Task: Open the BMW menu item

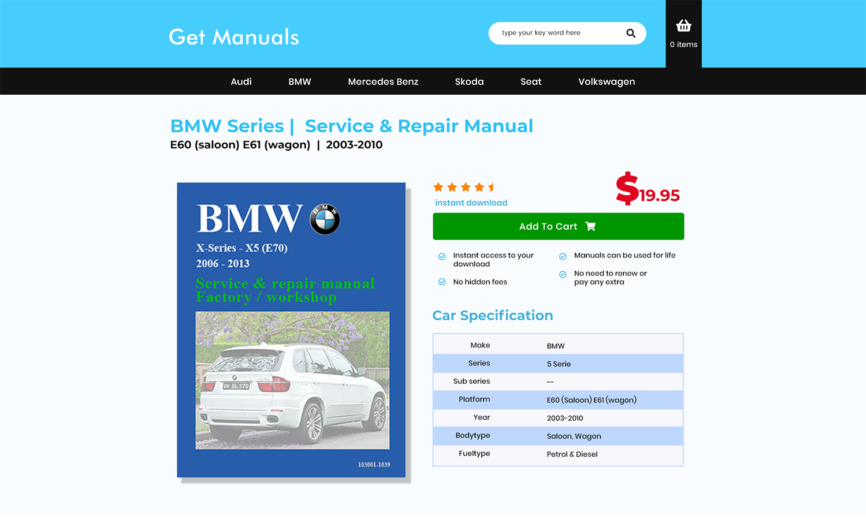Action: click(300, 81)
